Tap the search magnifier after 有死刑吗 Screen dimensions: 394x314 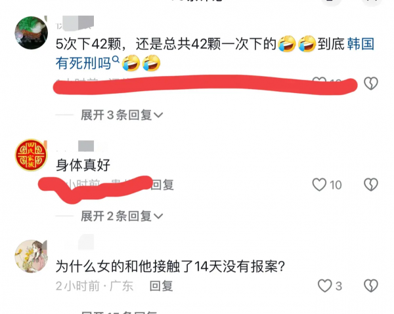tap(116, 60)
